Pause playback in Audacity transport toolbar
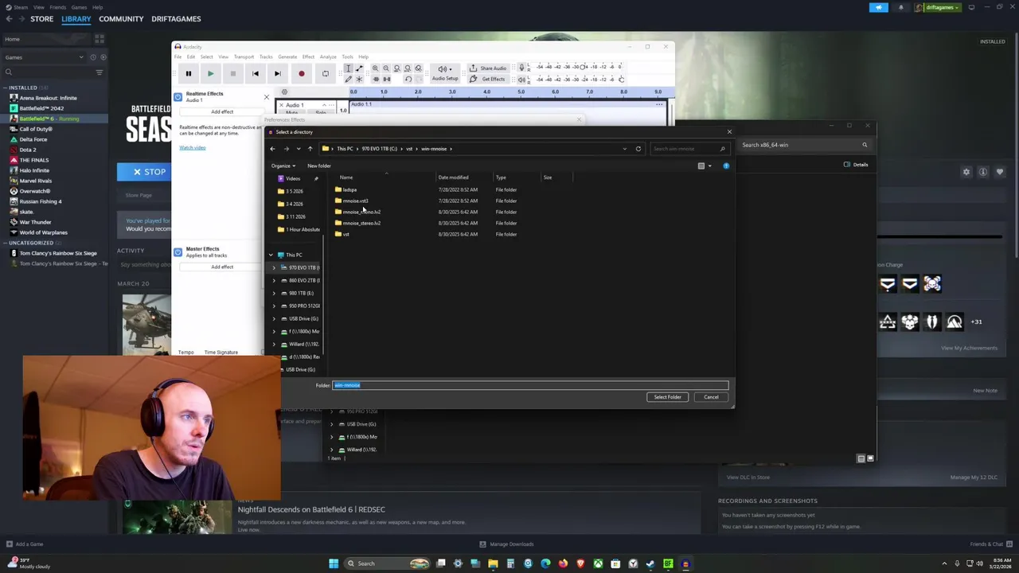1019x573 pixels. point(189,74)
